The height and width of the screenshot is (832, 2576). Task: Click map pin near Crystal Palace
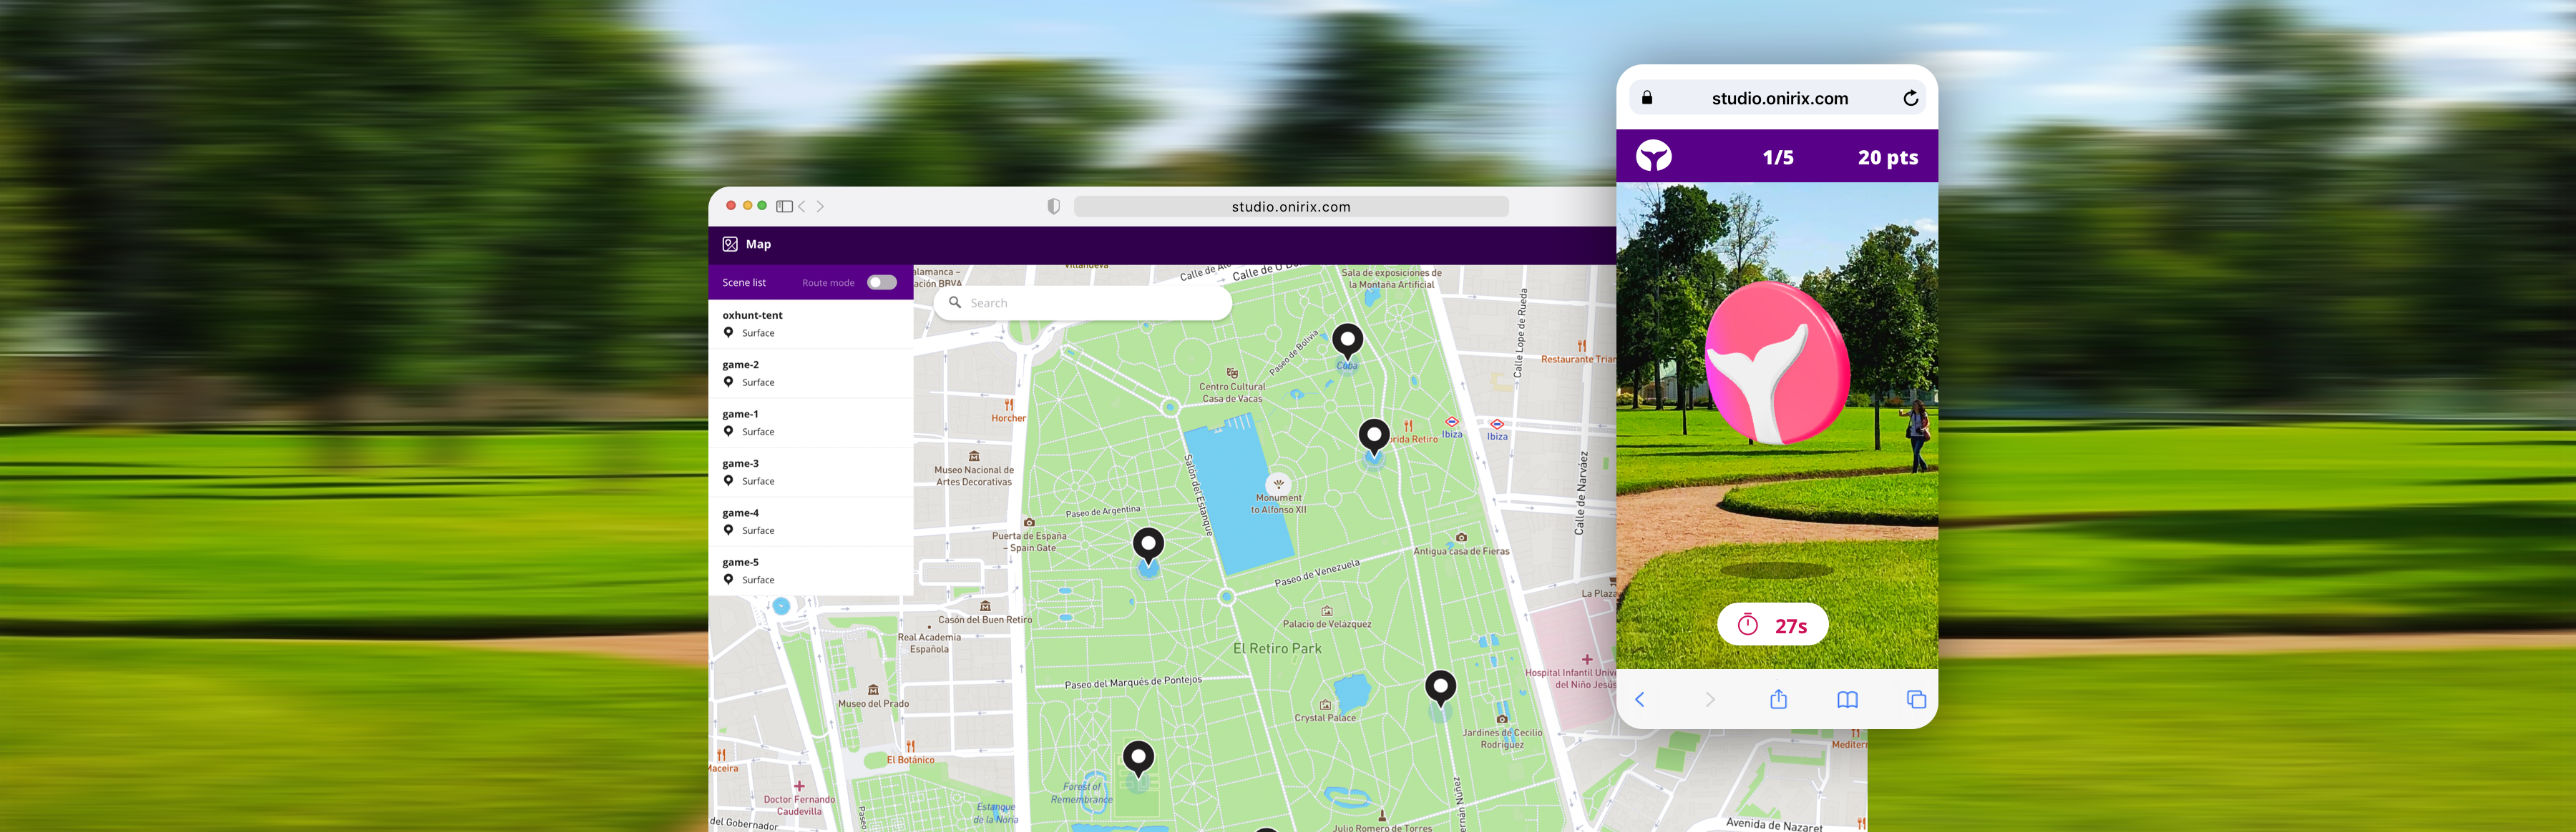(1439, 687)
